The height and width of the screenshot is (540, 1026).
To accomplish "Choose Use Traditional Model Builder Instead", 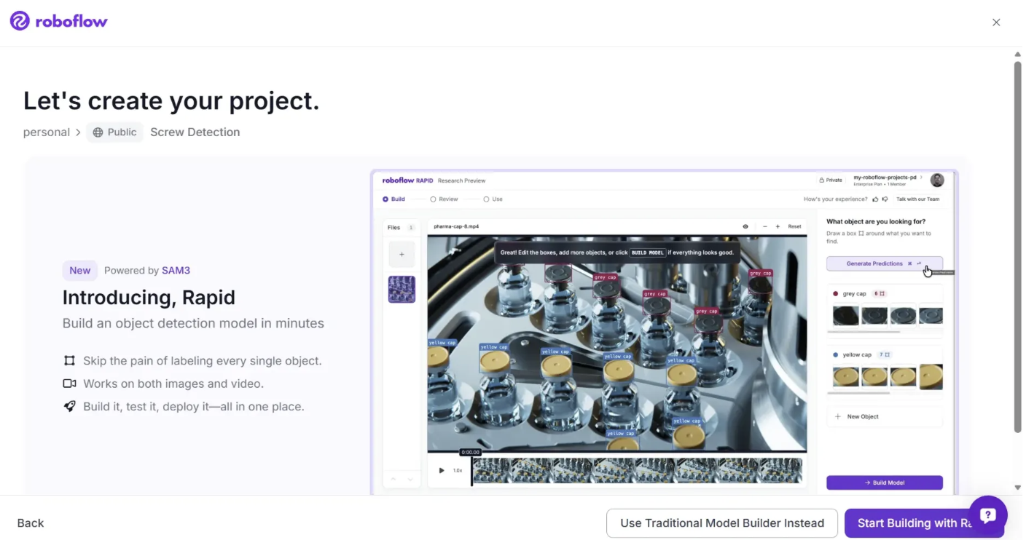I will click(722, 523).
